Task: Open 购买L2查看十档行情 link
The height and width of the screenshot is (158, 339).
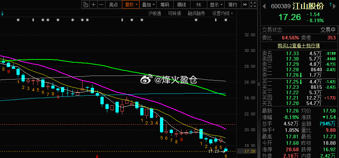Action: pyautogui.click(x=299, y=46)
